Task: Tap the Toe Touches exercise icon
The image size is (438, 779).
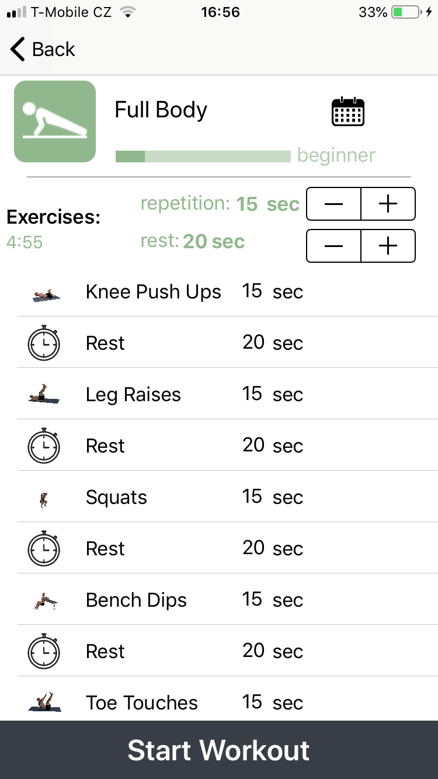Action: point(44,703)
